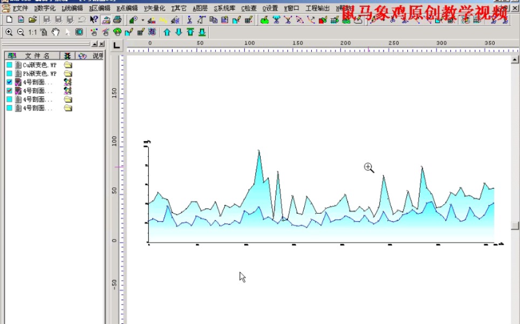Select the zoom out magnifier tool

pos(20,32)
